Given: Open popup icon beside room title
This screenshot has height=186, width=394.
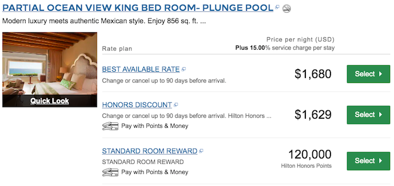Looking at the screenshot, I should (x=277, y=7).
